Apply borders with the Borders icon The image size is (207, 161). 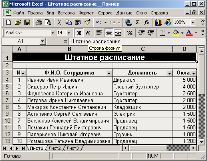click(x=162, y=32)
